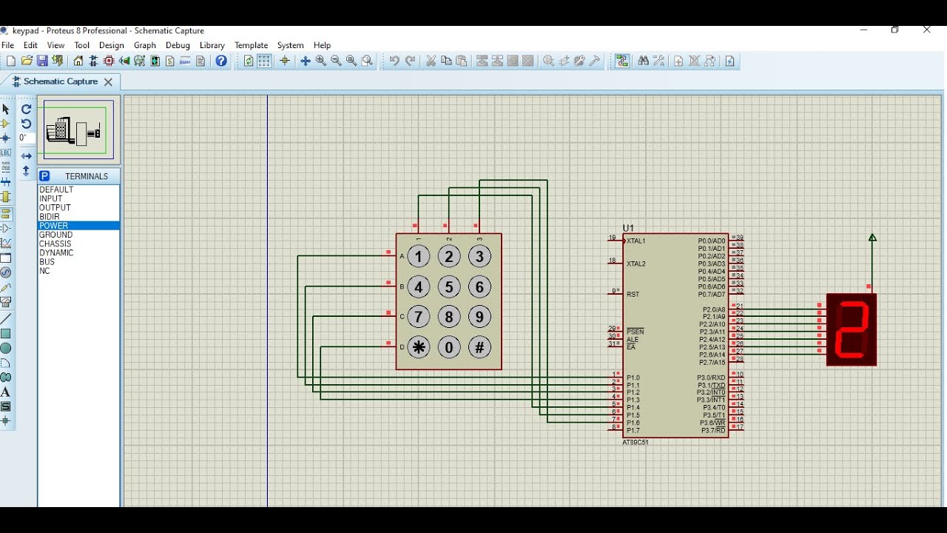Open a project using the folder icon
Screen dimensions: 947x533
tap(27, 61)
